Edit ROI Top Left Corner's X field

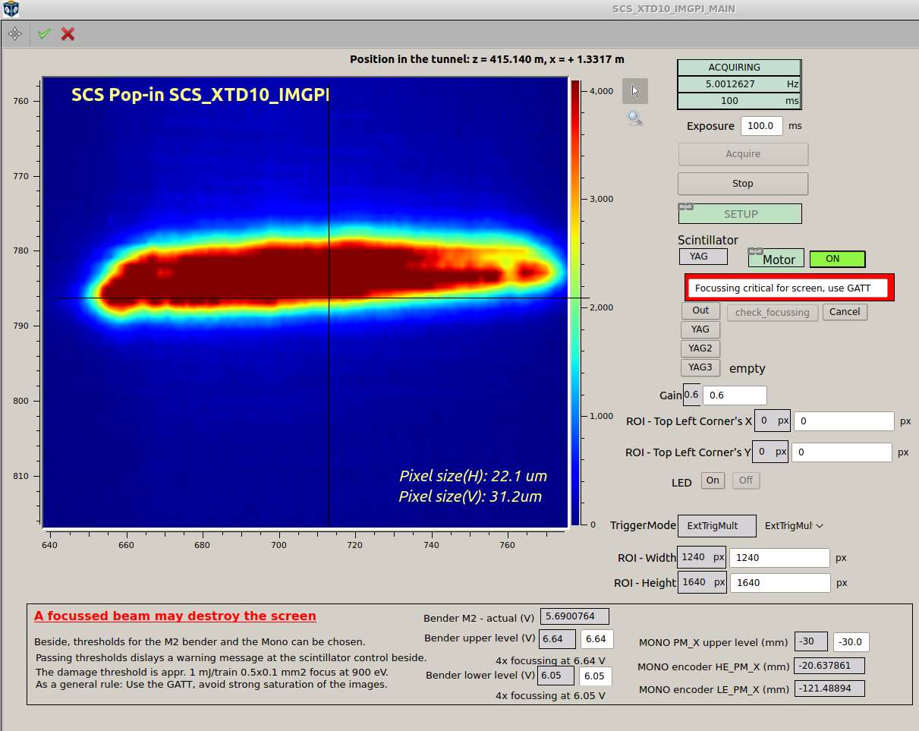tap(845, 421)
